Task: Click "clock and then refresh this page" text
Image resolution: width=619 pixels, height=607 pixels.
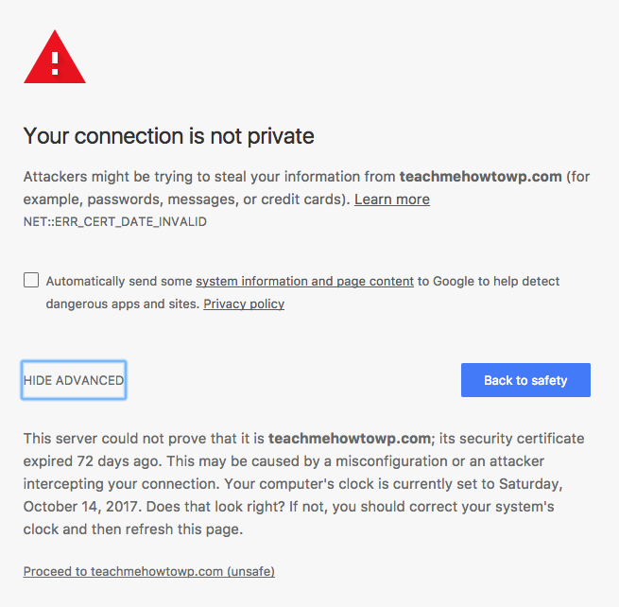Action: pyautogui.click(x=133, y=529)
